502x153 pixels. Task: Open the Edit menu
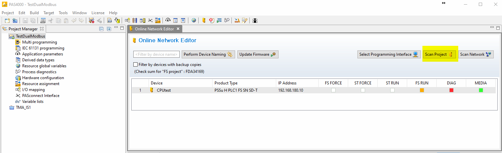pyautogui.click(x=22, y=13)
